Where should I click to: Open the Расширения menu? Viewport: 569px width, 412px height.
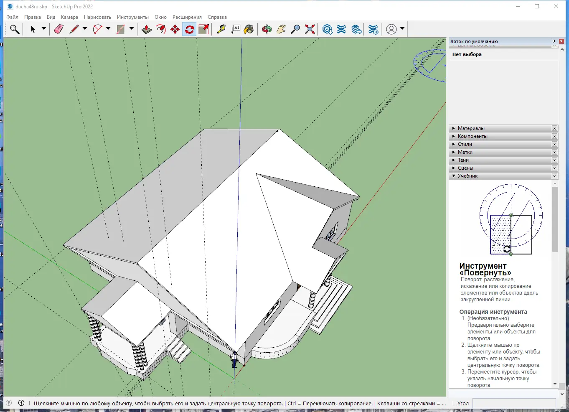(187, 17)
